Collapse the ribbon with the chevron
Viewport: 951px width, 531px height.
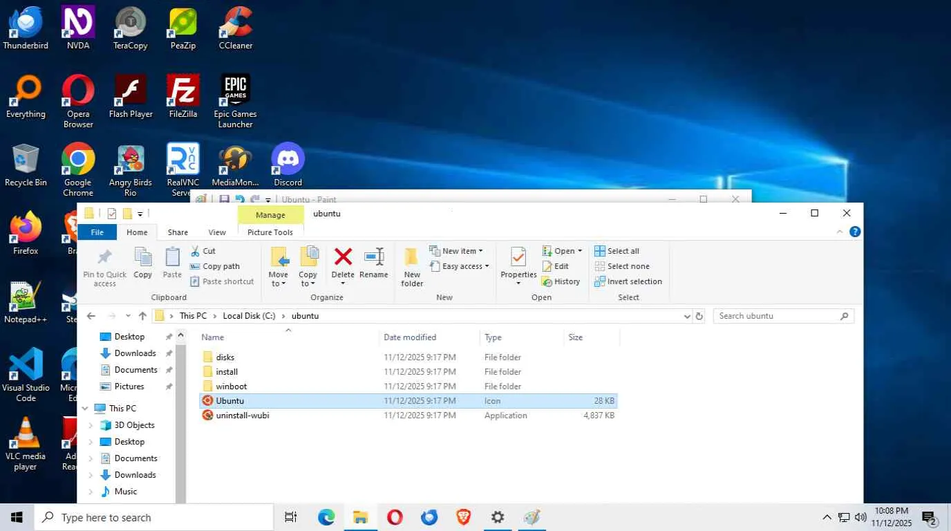[840, 232]
